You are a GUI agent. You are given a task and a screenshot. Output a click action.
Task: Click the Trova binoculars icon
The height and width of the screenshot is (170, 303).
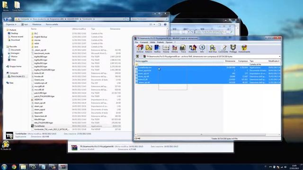[183, 49]
